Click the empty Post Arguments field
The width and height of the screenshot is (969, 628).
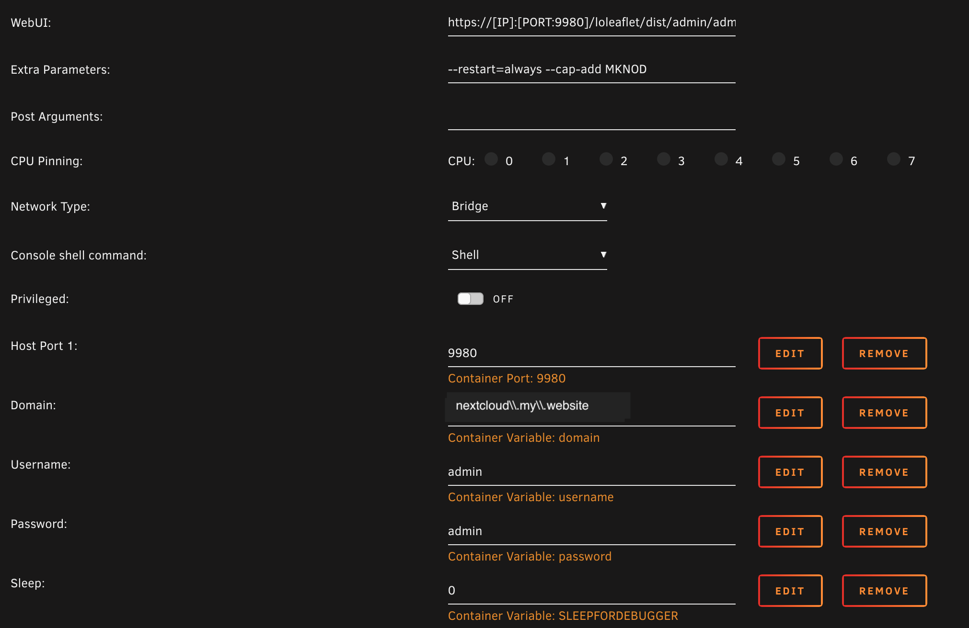tap(591, 117)
